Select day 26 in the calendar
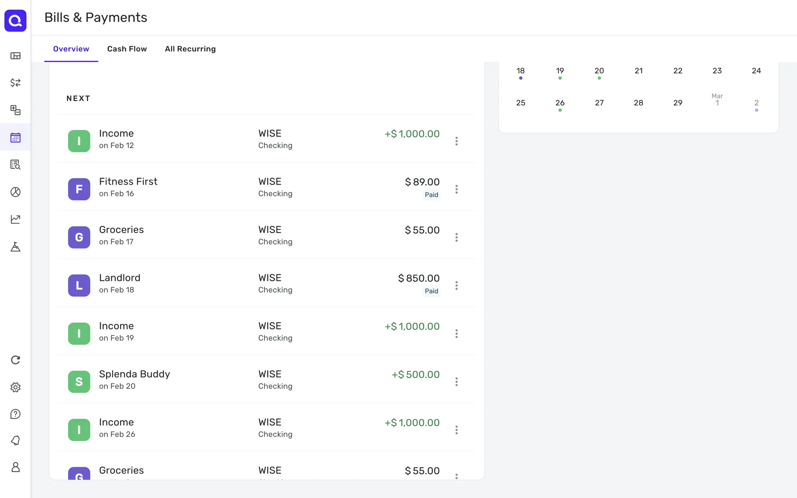797x498 pixels. 560,103
